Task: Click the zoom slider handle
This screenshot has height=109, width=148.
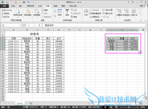Action: (129, 107)
